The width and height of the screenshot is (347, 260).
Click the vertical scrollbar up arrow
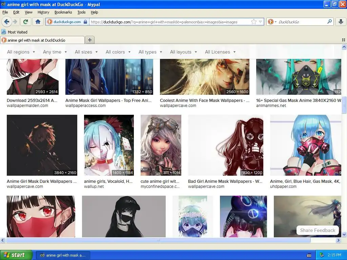tap(344, 47)
